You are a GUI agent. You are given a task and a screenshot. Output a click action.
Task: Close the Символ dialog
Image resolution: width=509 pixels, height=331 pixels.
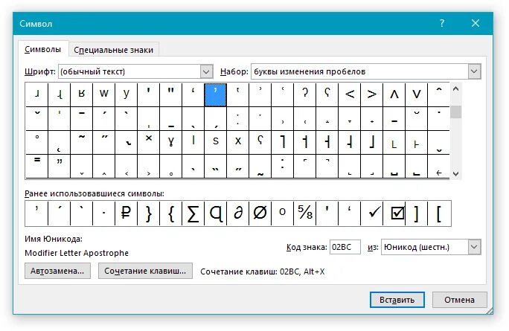point(476,23)
